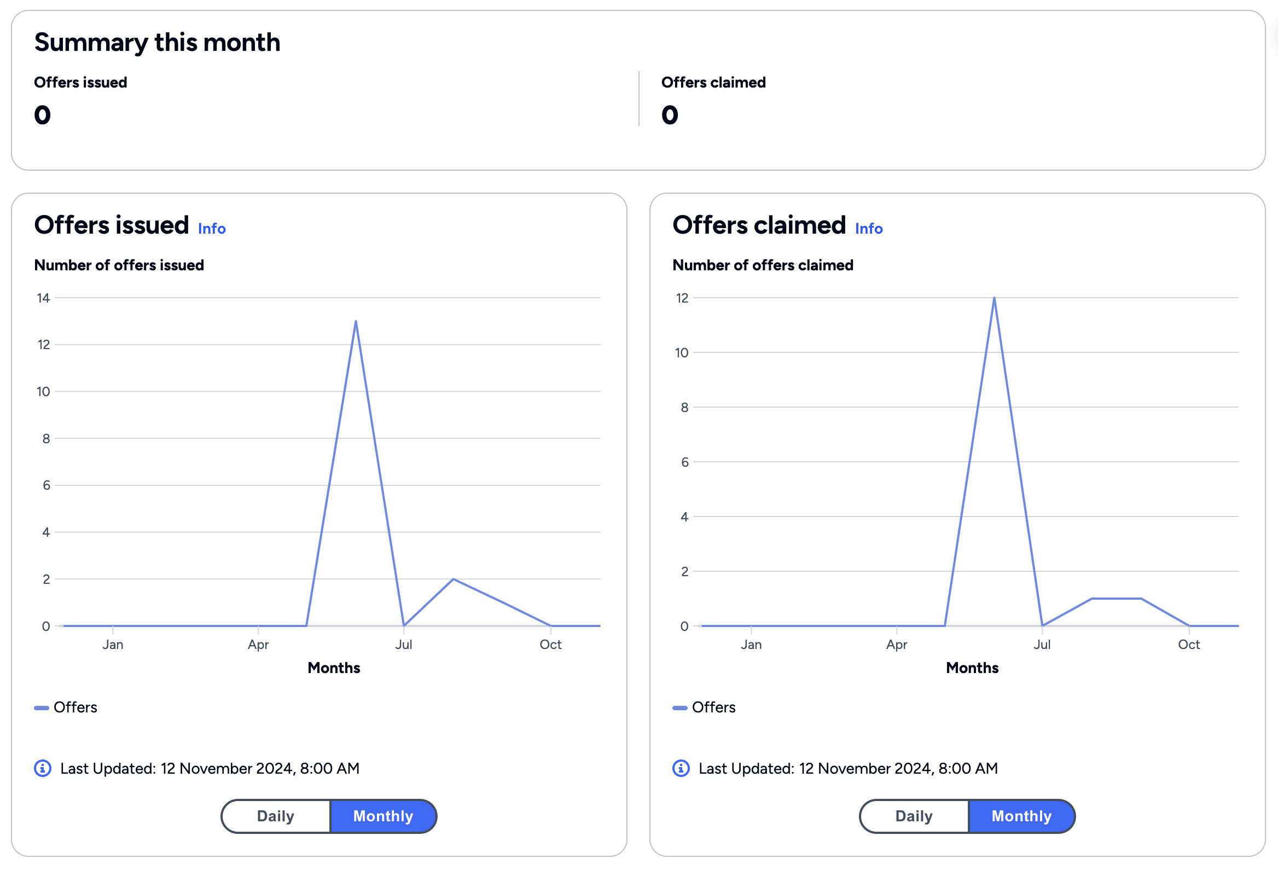Screen dimensions: 1278x870
Task: Click 'Months' axis title under Offers claimed chart
Action: (x=972, y=668)
